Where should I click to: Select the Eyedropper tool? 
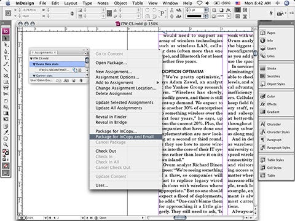point(6,133)
